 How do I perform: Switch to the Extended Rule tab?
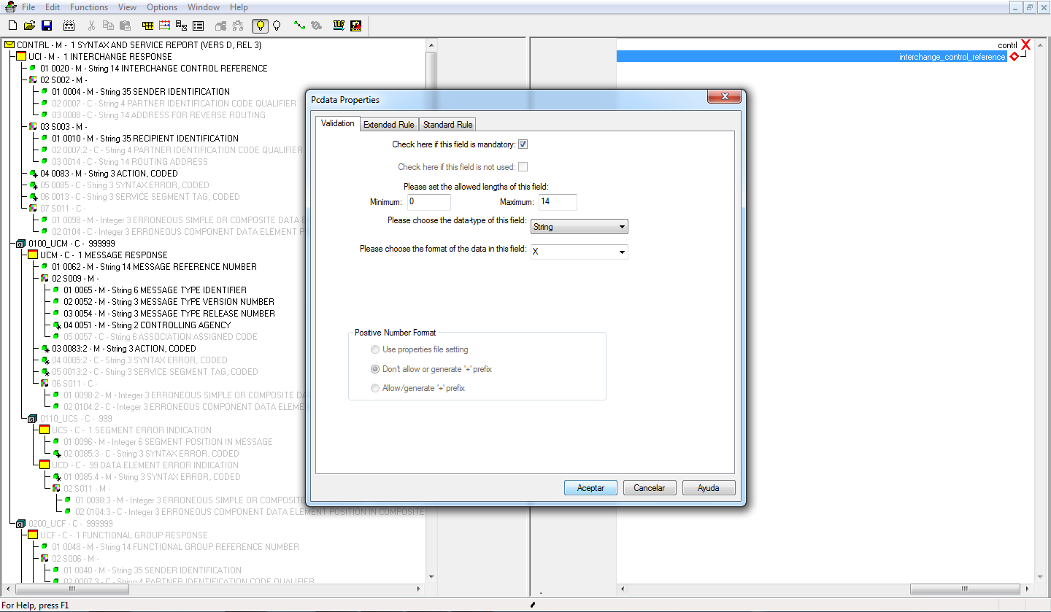[x=389, y=124]
